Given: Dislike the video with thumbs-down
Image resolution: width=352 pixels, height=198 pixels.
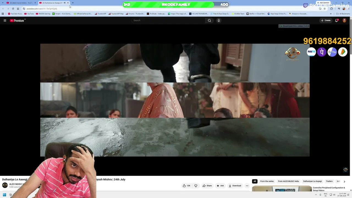Looking at the screenshot, I should pyautogui.click(x=196, y=186).
